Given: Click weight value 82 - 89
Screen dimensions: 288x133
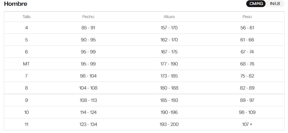Looking at the screenshot, I should click(247, 88).
